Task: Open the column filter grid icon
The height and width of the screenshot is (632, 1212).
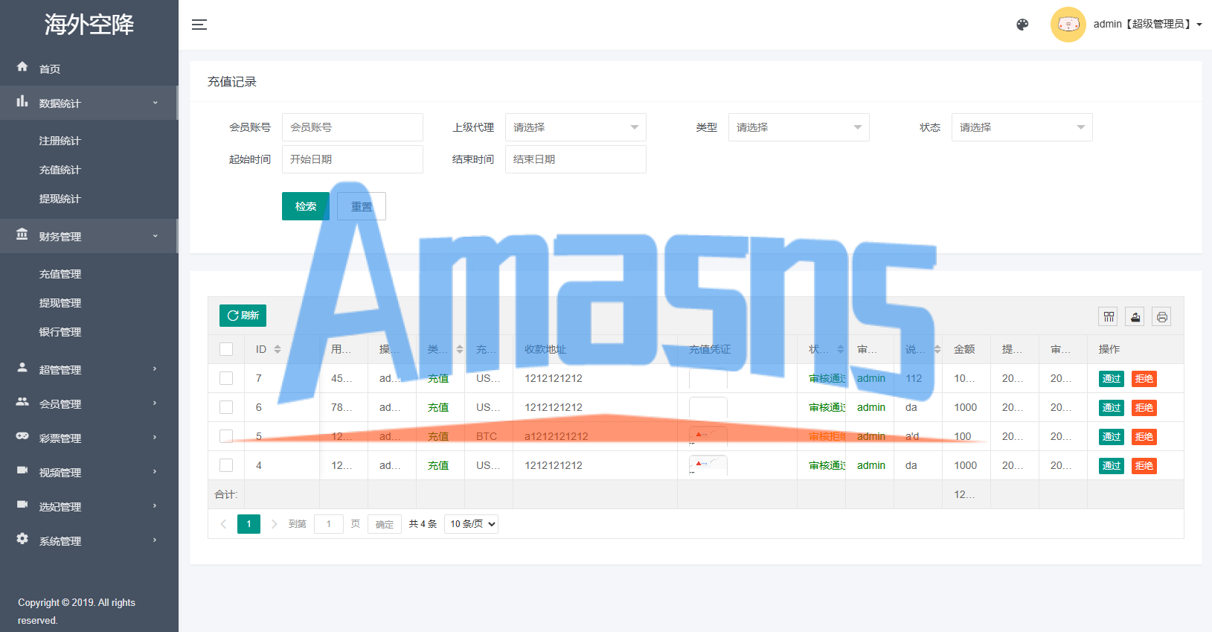Action: click(x=1109, y=317)
